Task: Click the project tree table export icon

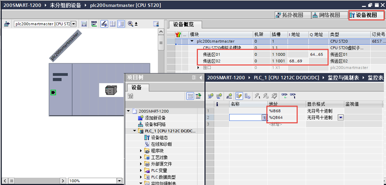Action: 198,97
